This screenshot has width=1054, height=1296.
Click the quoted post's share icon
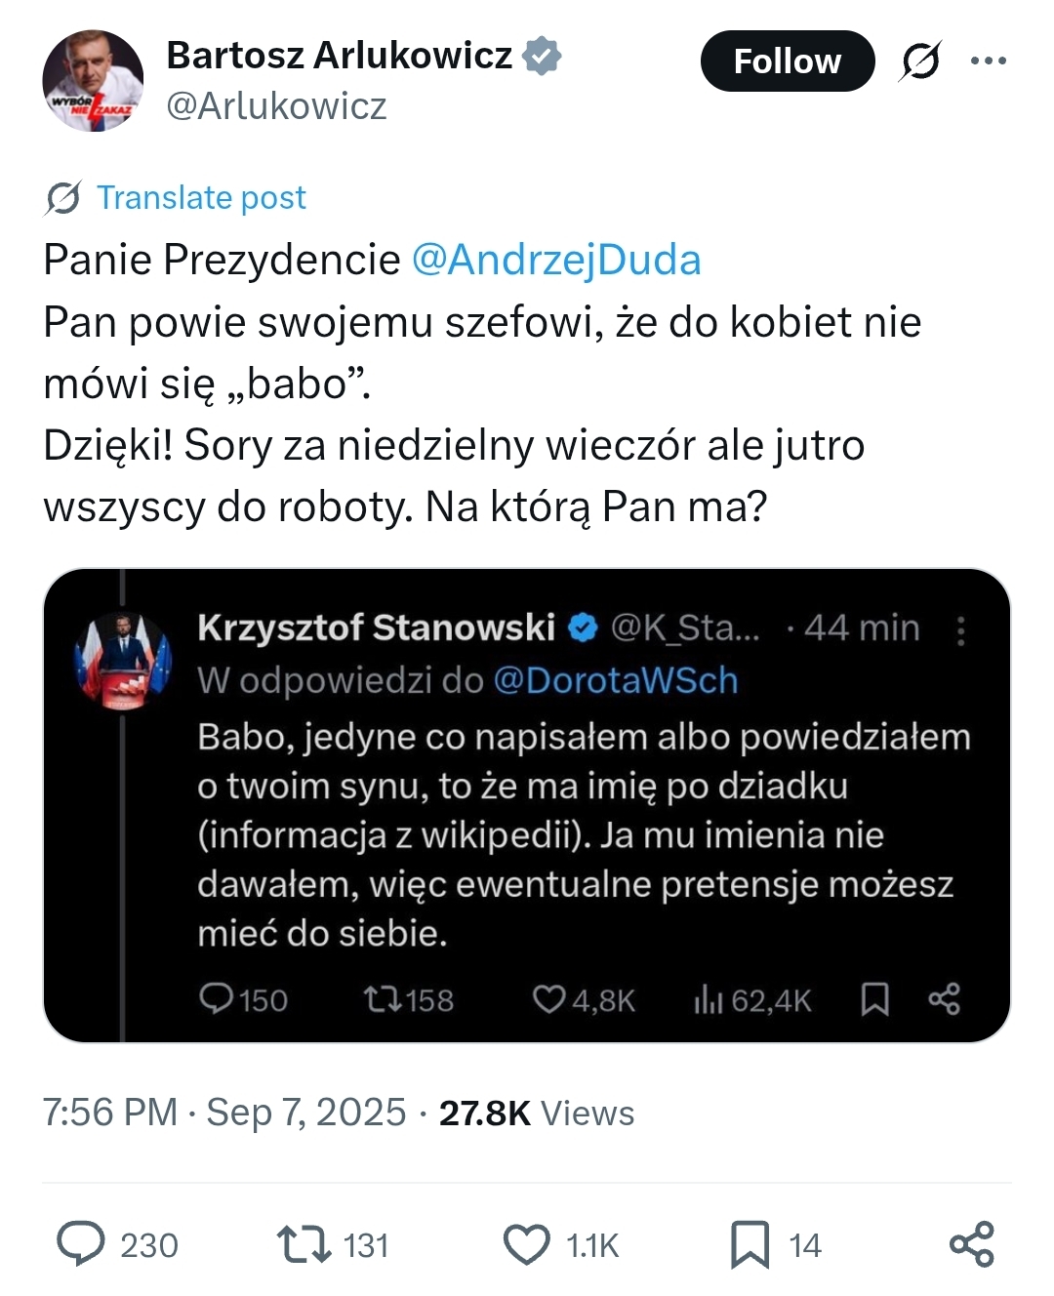click(944, 998)
